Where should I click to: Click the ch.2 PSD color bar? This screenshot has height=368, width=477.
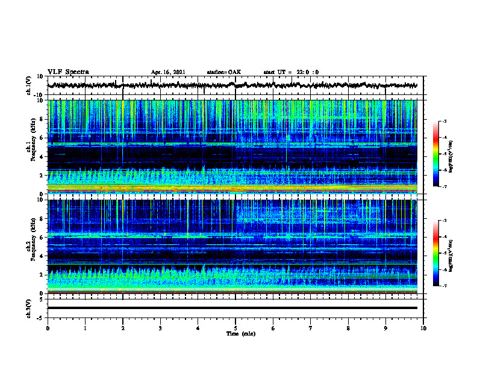point(435,253)
